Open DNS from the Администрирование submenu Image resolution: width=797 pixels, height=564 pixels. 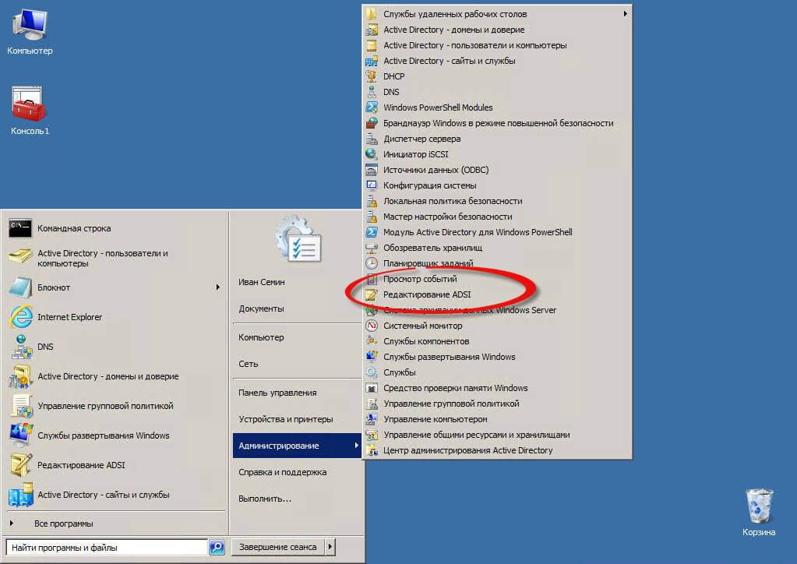coord(497,92)
